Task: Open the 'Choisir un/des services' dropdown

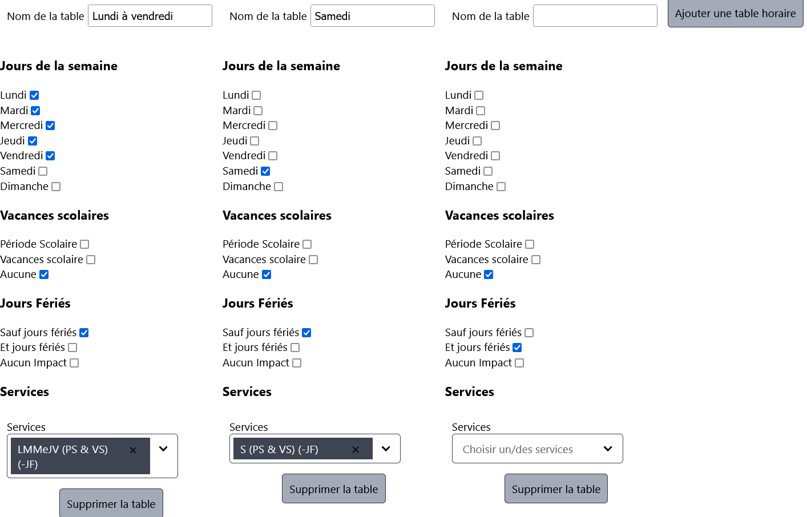Action: (x=537, y=449)
